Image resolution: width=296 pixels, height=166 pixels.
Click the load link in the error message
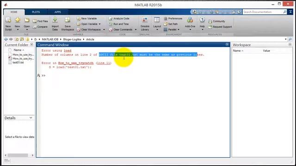pos(68,50)
